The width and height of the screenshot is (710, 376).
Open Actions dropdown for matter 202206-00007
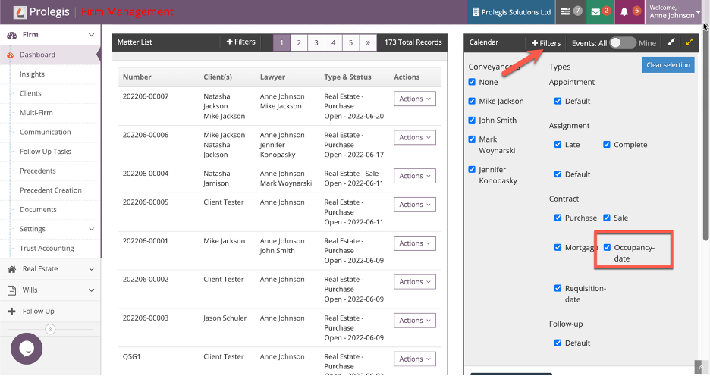tap(414, 99)
